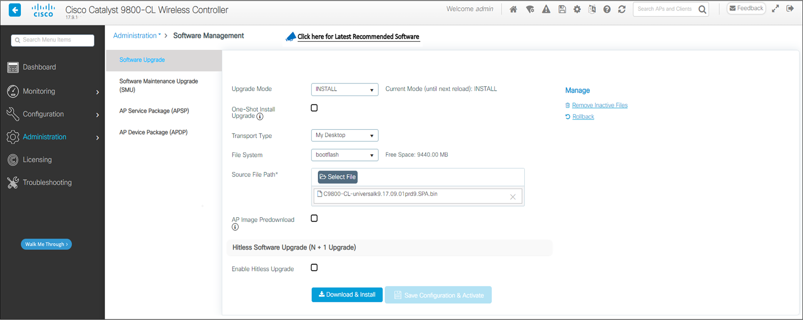Viewport: 803px width, 320px height.
Task: Click the Configuration wrench icon
Action: coord(13,114)
